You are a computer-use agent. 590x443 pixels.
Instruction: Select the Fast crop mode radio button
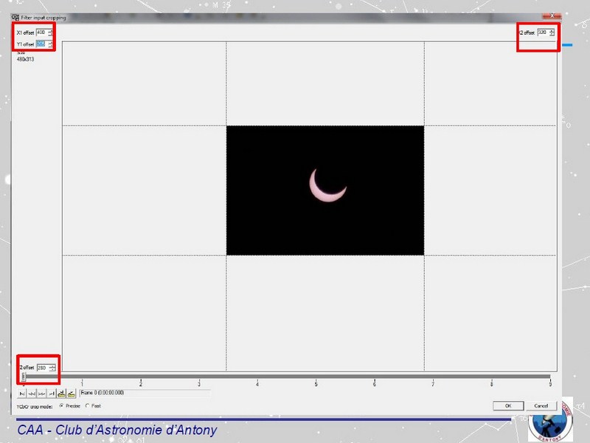88,405
